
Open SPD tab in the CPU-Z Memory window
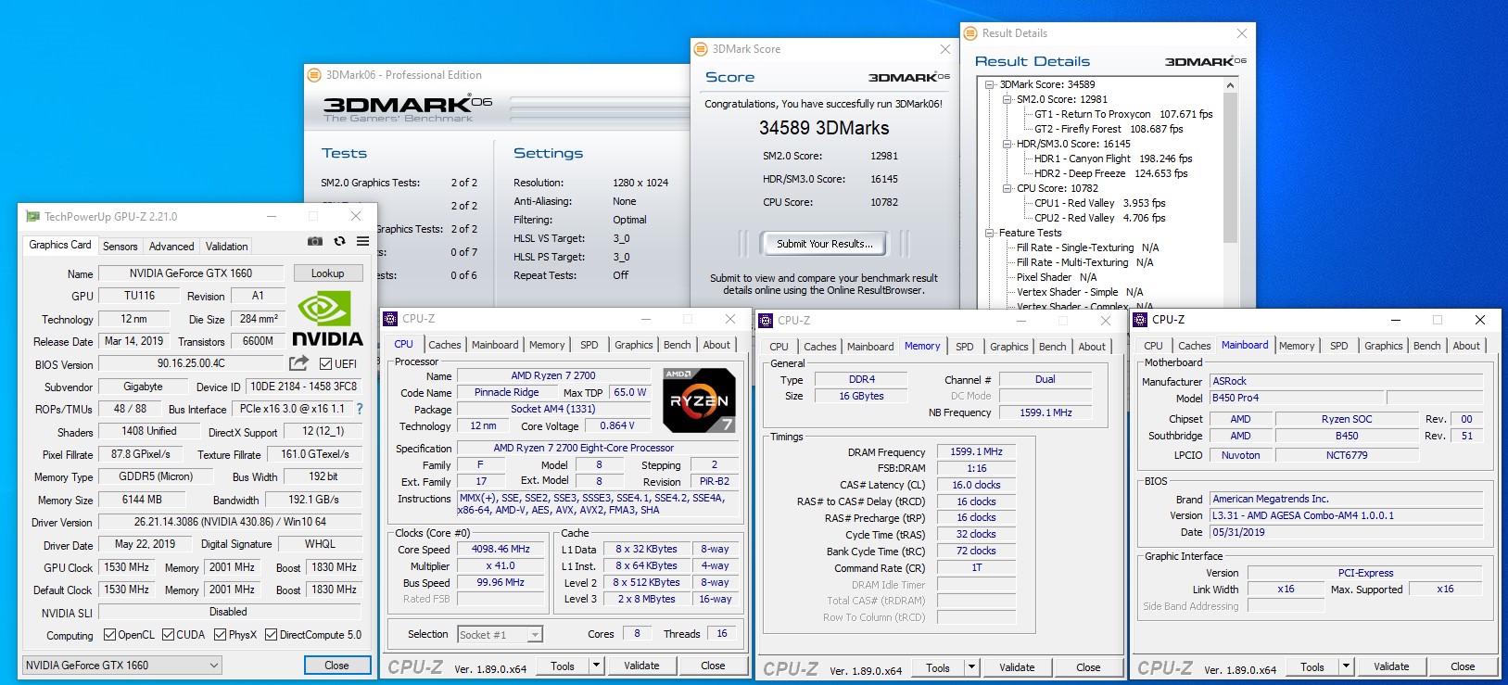point(965,347)
